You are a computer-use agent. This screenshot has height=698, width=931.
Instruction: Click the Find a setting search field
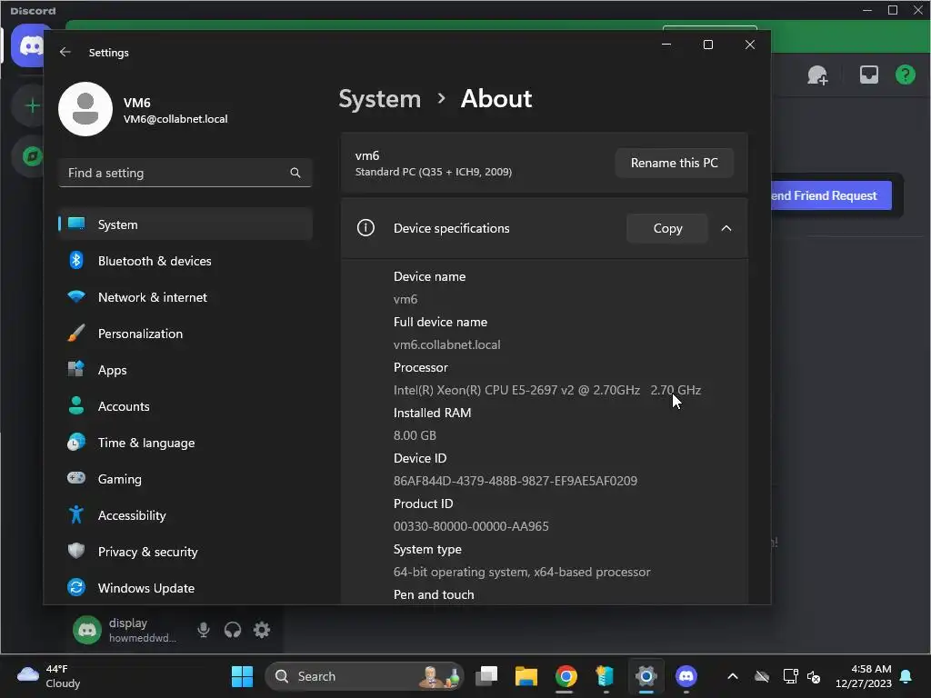[185, 173]
